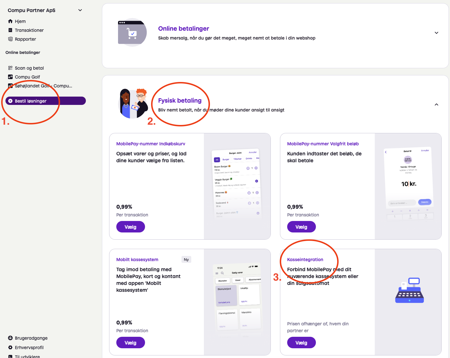Click the Til udviklere icon
The width and height of the screenshot is (450, 358).
pyautogui.click(x=10, y=356)
